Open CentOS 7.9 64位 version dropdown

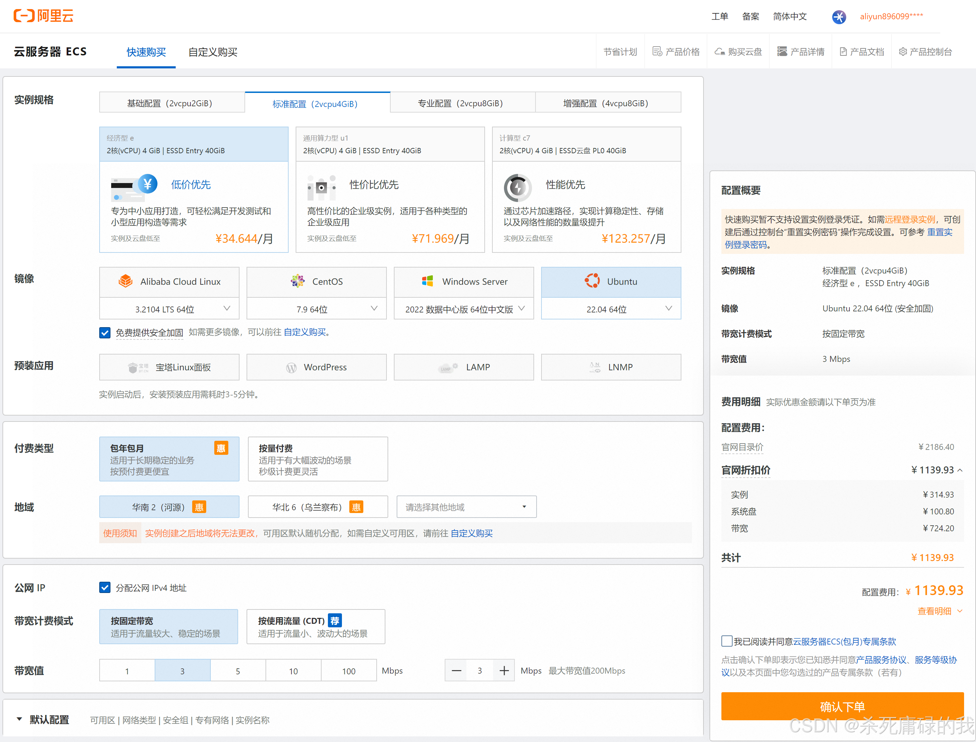coord(316,309)
